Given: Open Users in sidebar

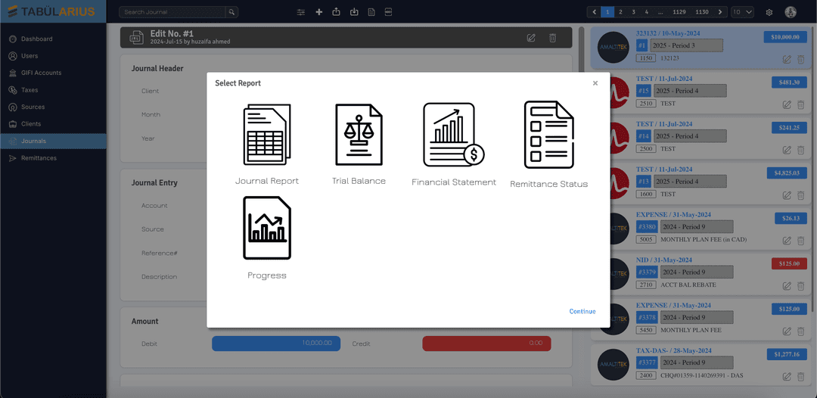Looking at the screenshot, I should point(53,56).
